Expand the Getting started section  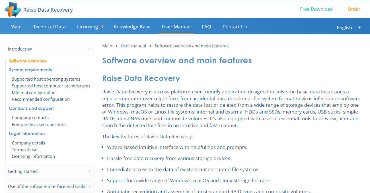(x=90, y=171)
